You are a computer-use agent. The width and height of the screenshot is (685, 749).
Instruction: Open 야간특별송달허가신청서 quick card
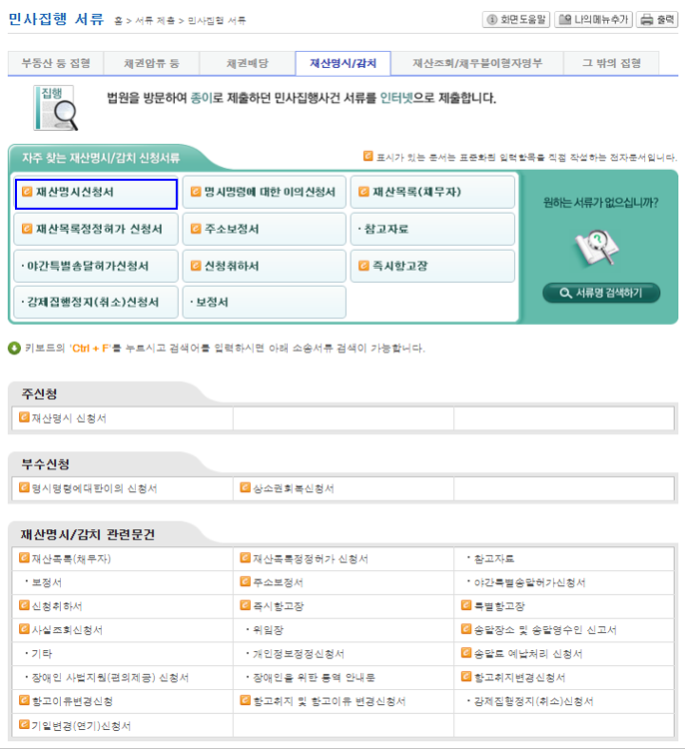tap(96, 266)
